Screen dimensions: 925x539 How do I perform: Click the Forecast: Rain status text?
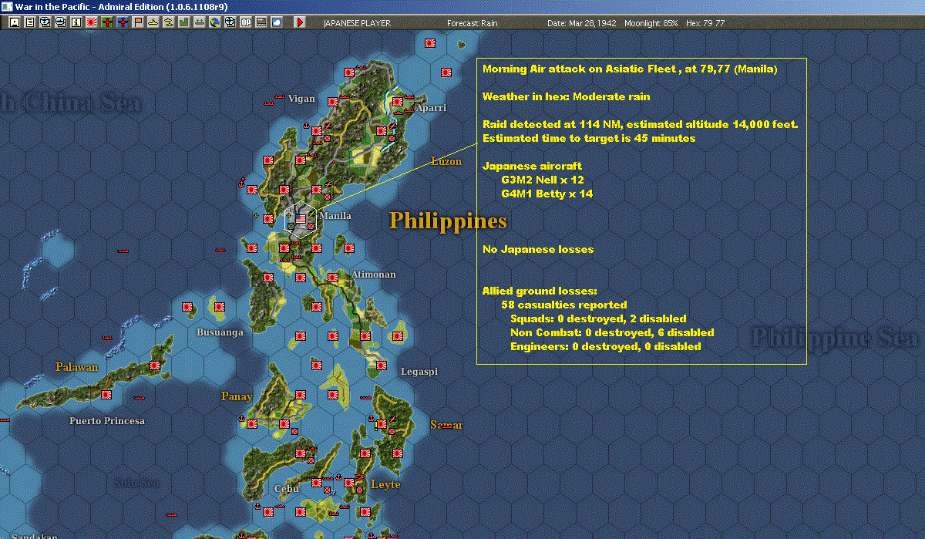click(x=471, y=23)
